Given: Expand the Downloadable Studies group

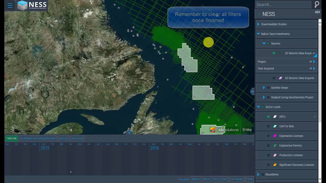Looking at the screenshot, I should click(x=258, y=24).
